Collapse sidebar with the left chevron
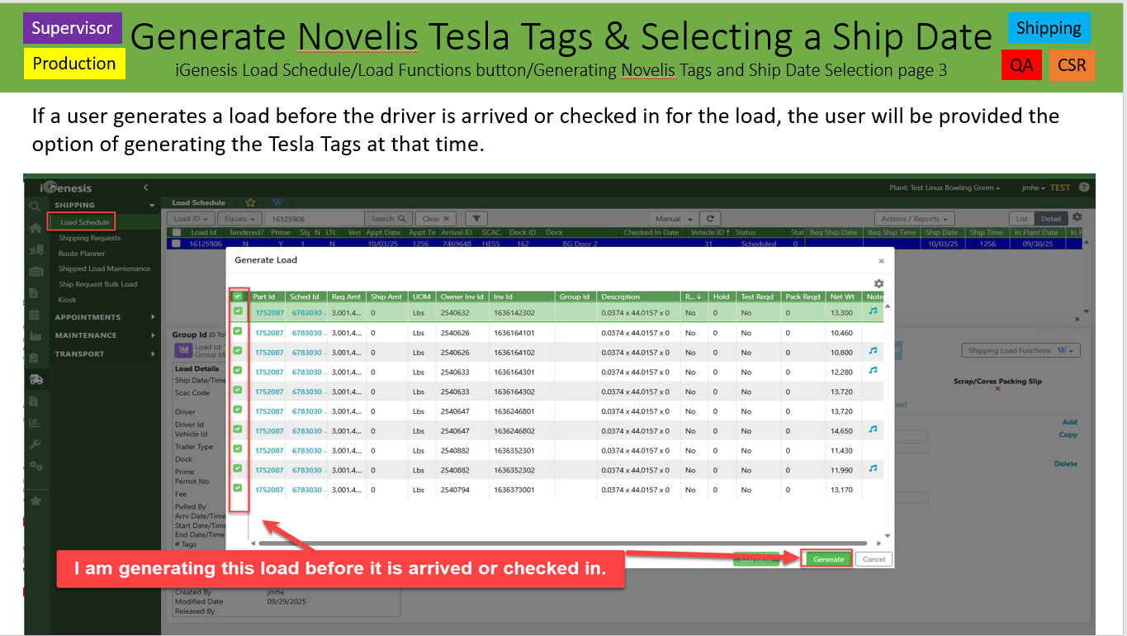The width and height of the screenshot is (1127, 636). click(x=146, y=188)
